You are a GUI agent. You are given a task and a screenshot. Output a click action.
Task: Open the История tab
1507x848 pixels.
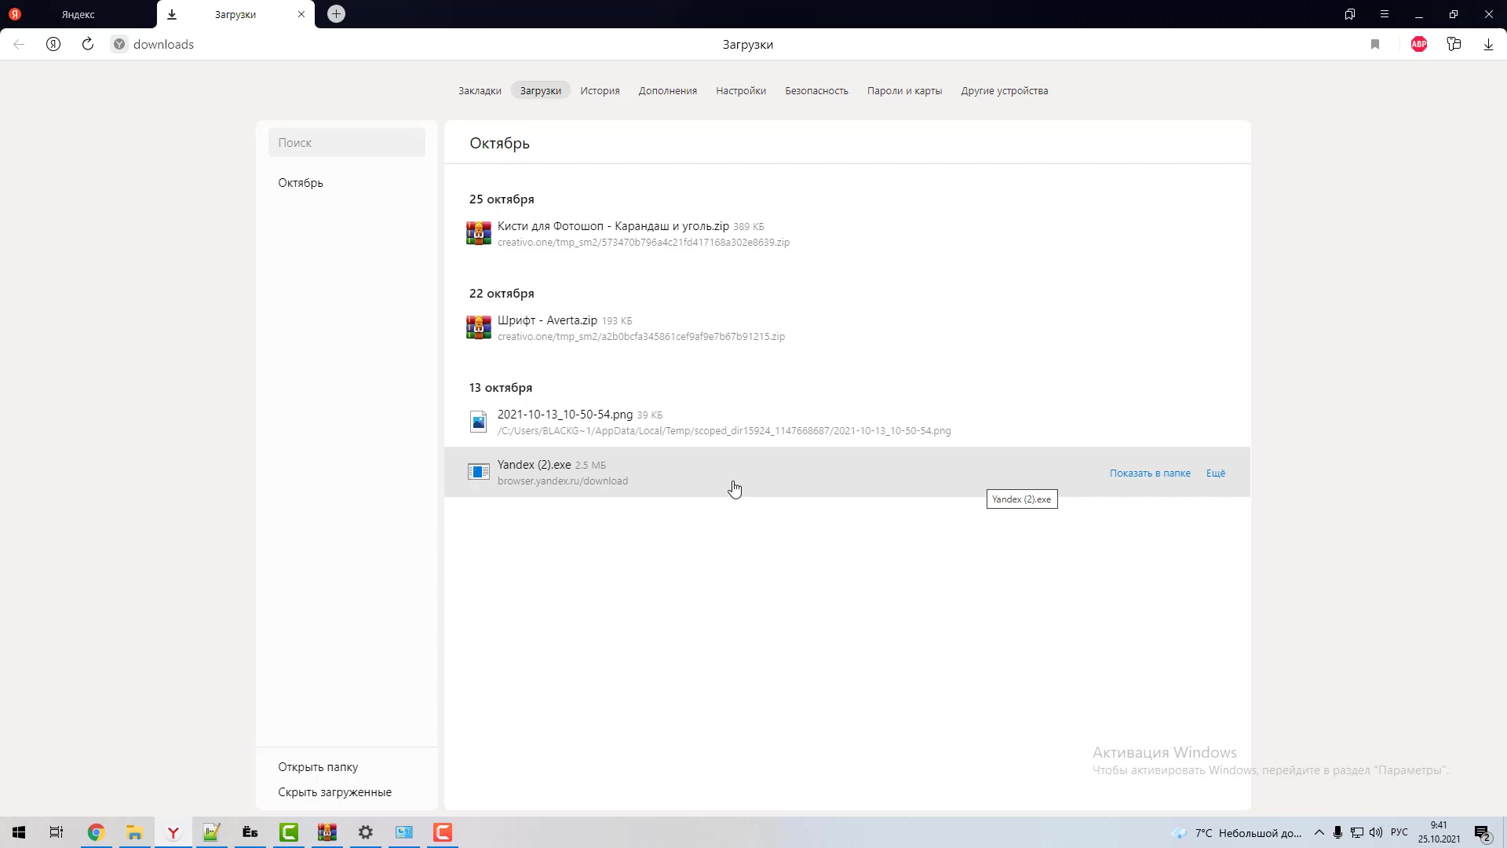(x=601, y=91)
